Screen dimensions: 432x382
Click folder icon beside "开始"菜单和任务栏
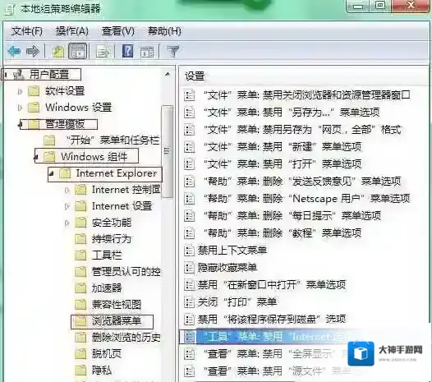(x=49, y=140)
